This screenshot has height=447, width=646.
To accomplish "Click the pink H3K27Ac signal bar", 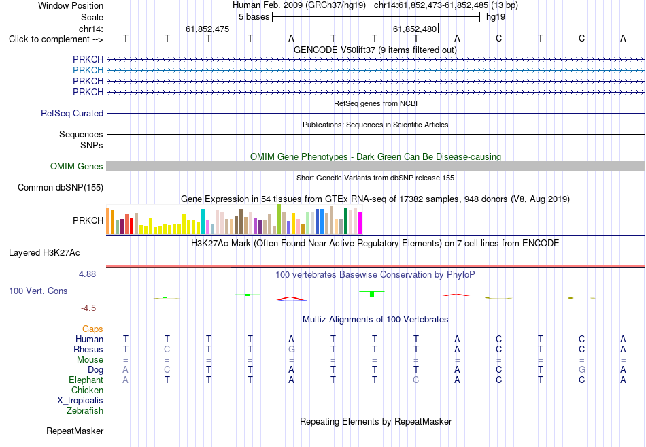I will point(375,267).
